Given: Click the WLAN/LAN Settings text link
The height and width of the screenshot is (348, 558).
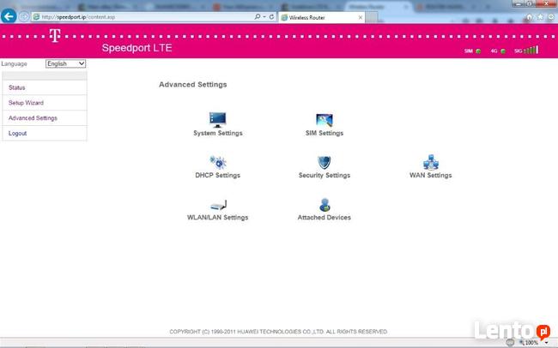Looking at the screenshot, I should 218,217.
